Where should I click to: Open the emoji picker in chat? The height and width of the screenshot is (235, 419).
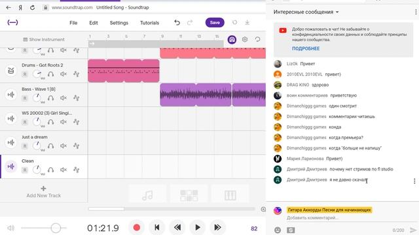(278, 230)
